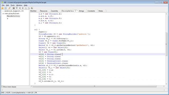Select the Decompiled Java tab
Screen dimensions: 169x95
point(68,11)
